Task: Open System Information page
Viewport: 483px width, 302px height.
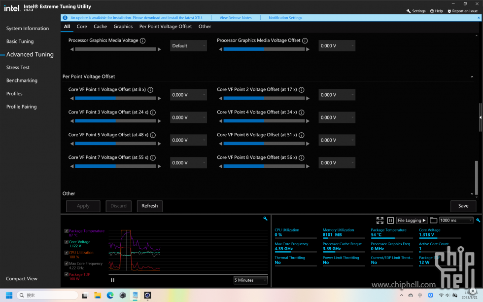Action: (x=28, y=29)
